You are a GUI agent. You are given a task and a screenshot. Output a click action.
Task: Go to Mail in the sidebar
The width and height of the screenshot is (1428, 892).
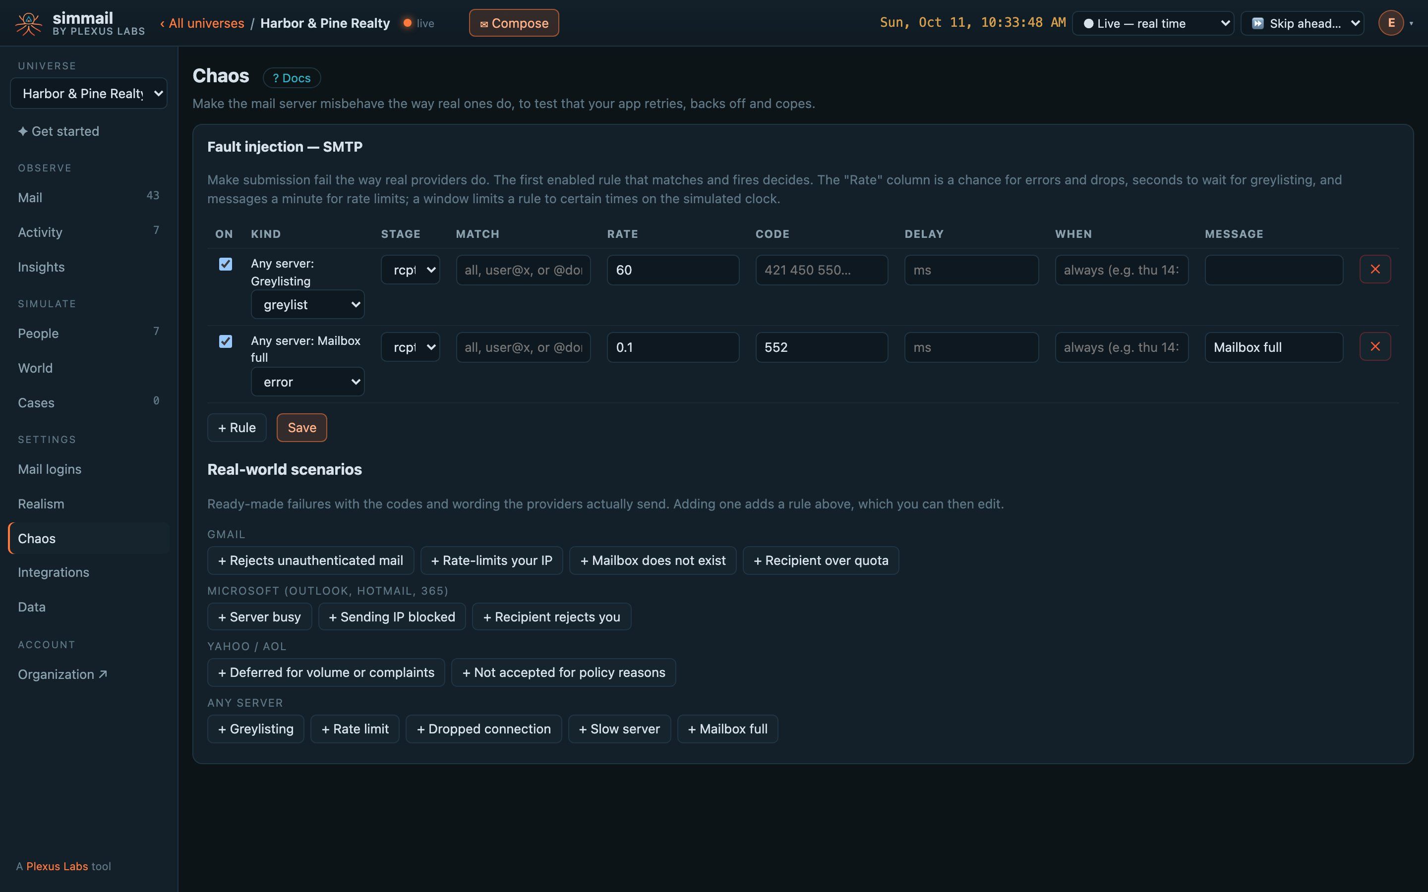click(89, 197)
